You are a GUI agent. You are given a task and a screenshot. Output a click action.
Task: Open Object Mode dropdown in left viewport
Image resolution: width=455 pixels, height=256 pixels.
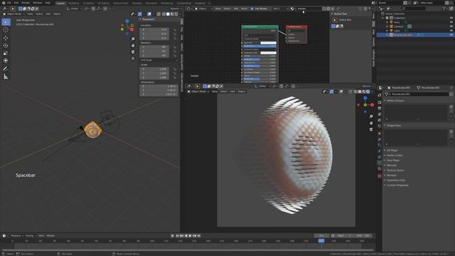pos(14,14)
